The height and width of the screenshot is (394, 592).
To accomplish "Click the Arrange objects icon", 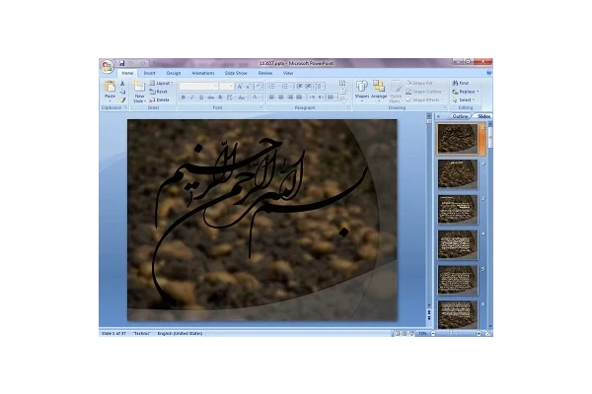I will tap(379, 90).
